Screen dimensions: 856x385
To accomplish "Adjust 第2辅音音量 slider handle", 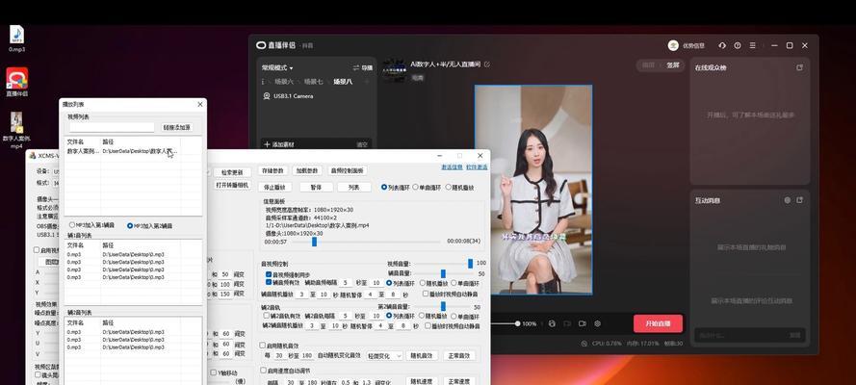I will point(443,306).
